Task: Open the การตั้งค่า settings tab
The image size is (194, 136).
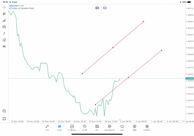Action: coord(147,127)
